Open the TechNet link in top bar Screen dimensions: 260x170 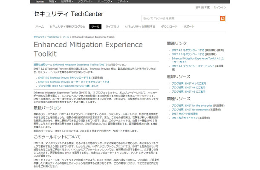click(x=40, y=2)
